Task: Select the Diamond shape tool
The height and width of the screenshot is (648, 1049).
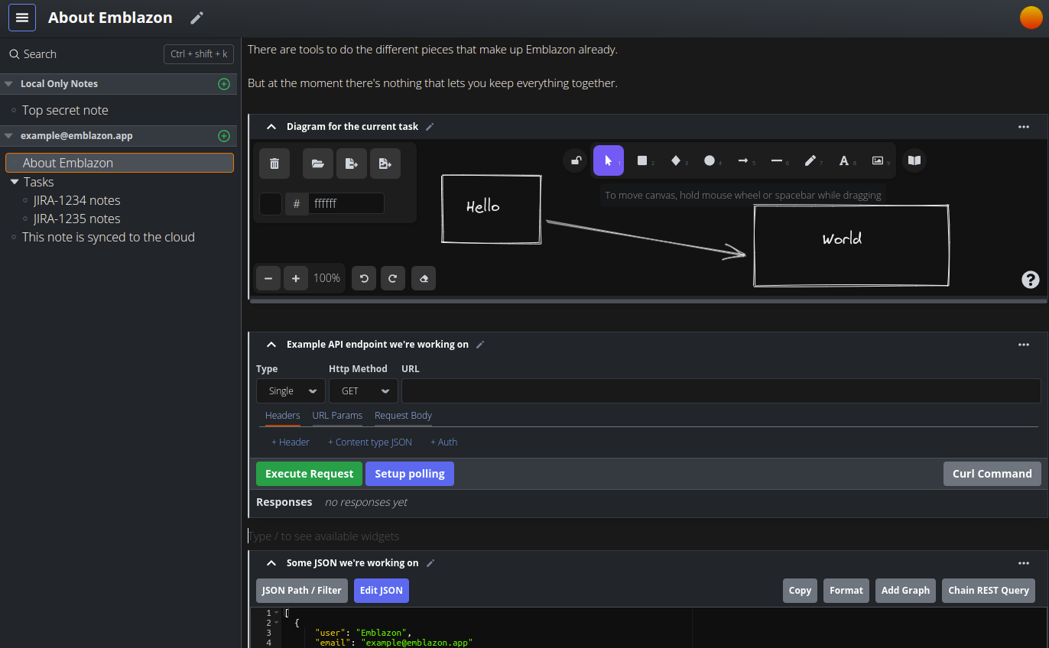Action: [x=677, y=160]
